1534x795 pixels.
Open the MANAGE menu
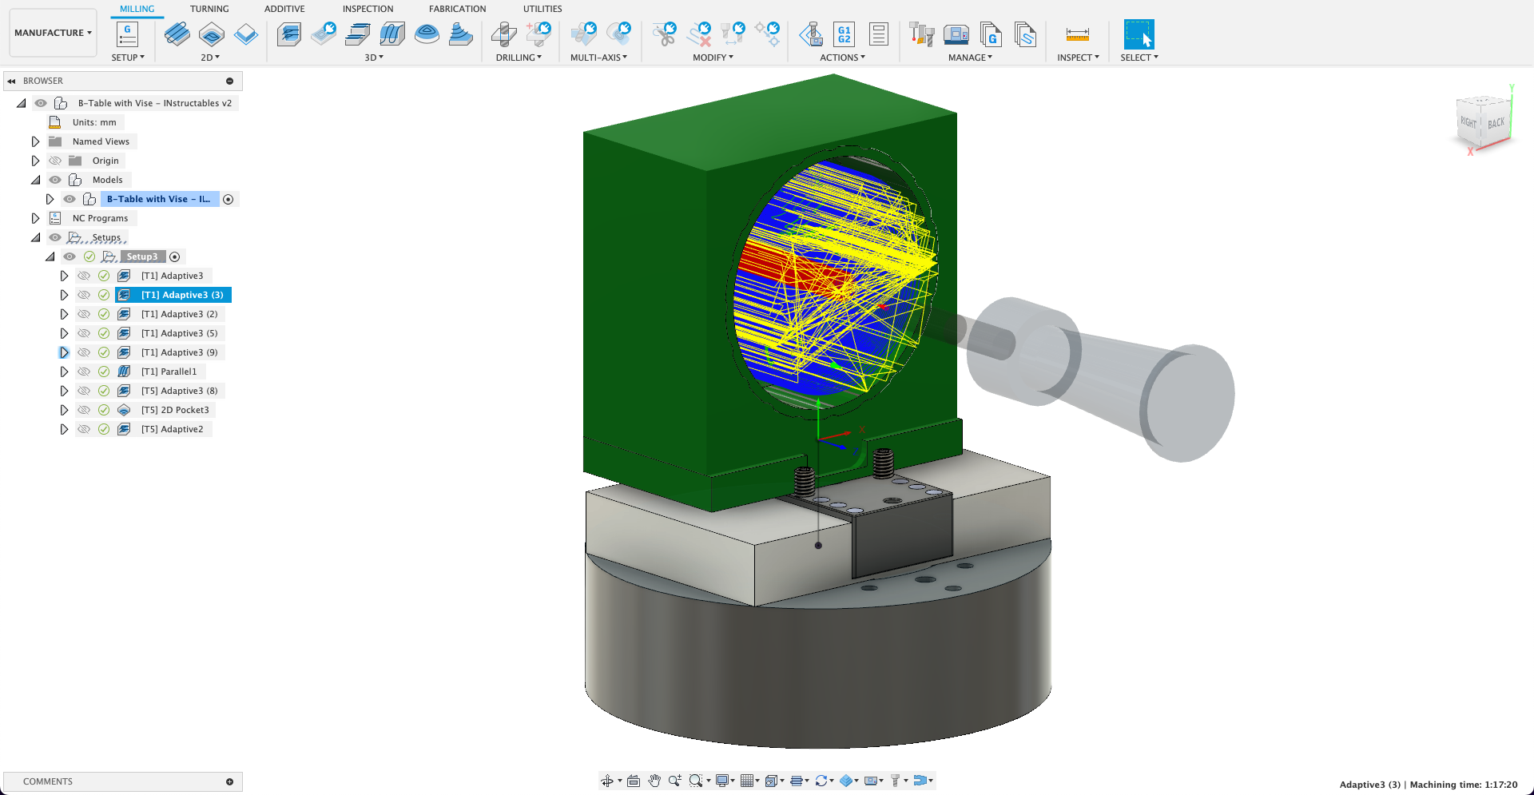click(x=970, y=58)
